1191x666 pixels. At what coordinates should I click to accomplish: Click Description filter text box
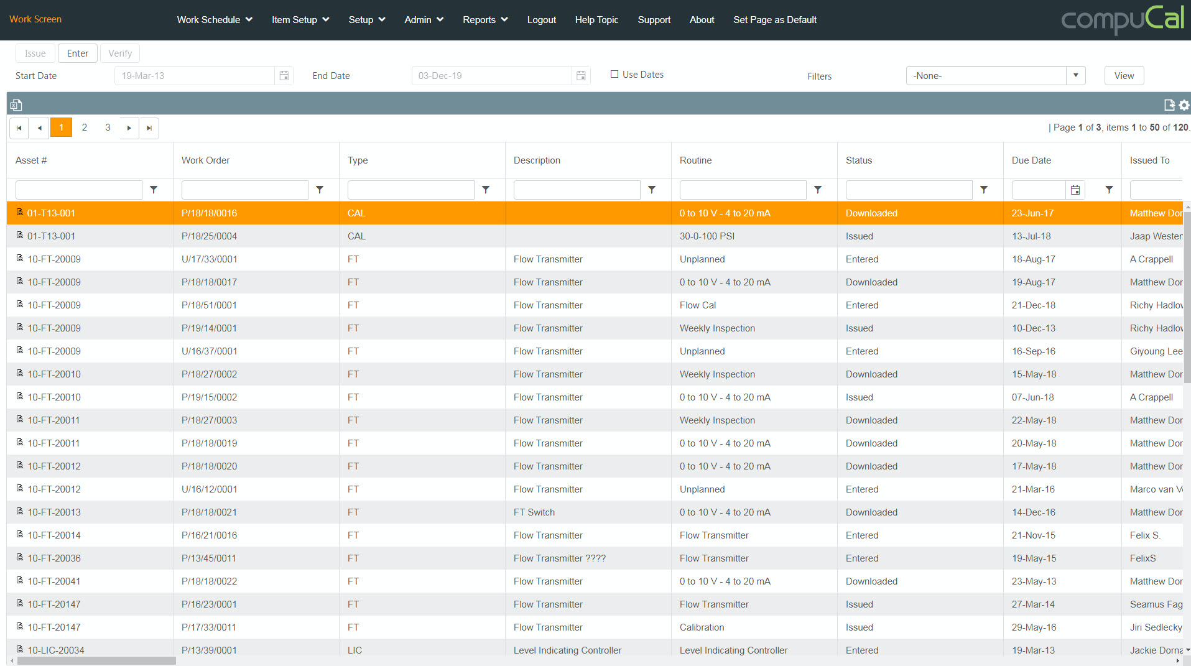pos(577,190)
